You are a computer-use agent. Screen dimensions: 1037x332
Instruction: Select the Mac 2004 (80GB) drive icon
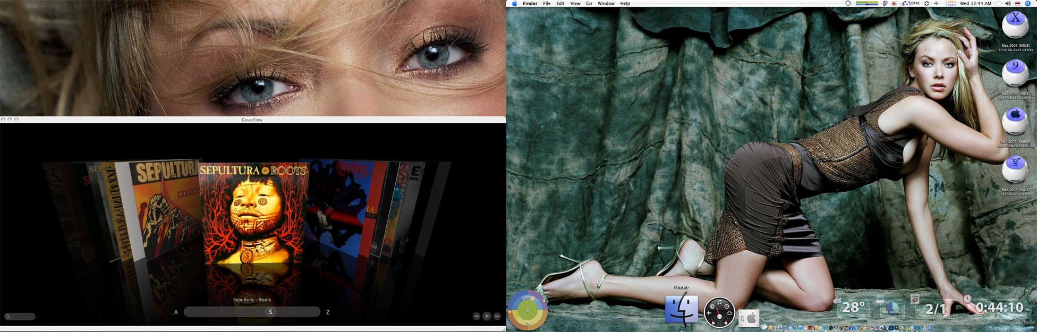[x=1015, y=169]
